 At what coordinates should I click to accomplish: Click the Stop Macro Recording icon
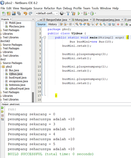tap(122, 24)
